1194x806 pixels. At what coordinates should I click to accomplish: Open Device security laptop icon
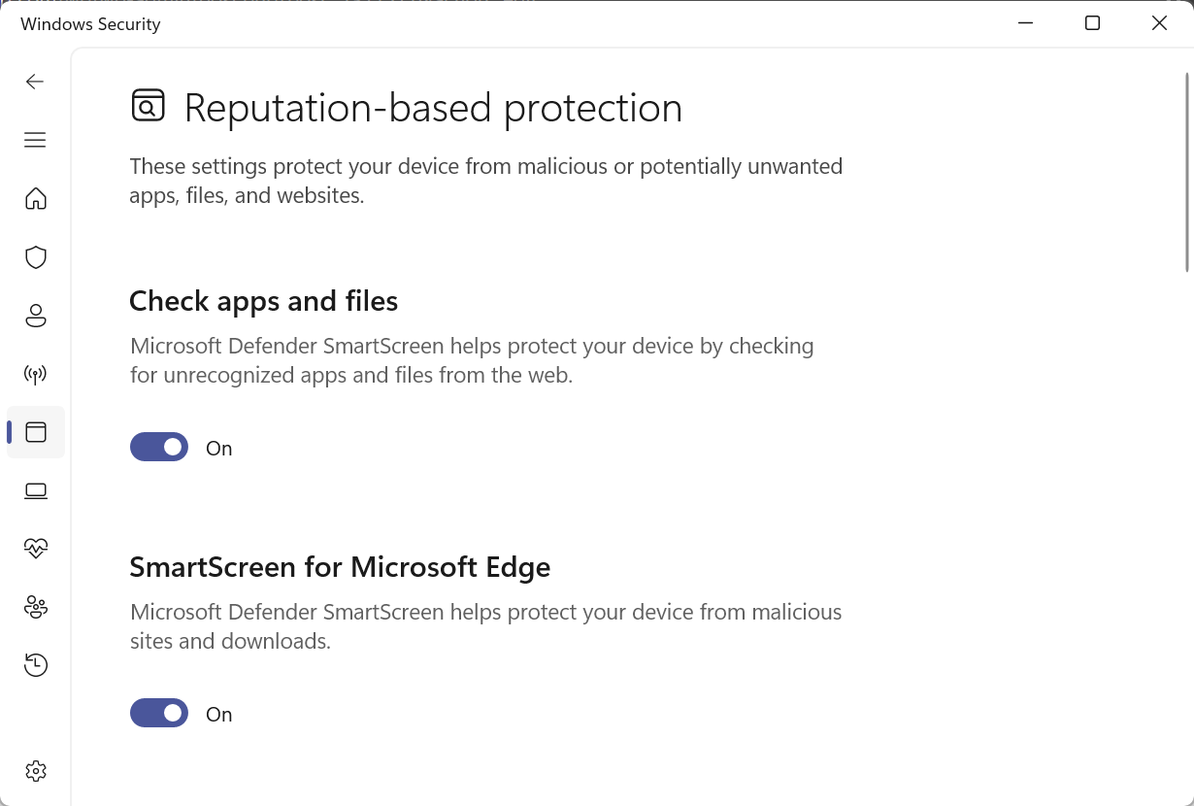tap(36, 490)
